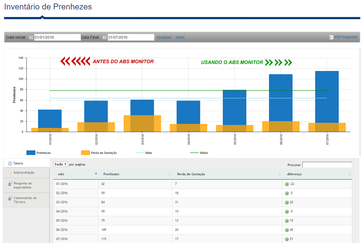363x243 pixels.
Task: Click the 06/2016 blue Prenhezes bar
Action: pyautogui.click(x=281, y=98)
